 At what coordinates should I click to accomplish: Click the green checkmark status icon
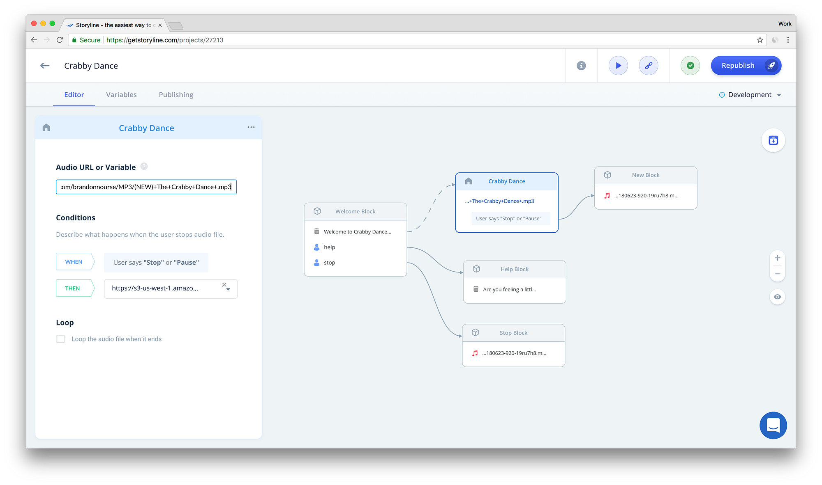click(x=690, y=66)
